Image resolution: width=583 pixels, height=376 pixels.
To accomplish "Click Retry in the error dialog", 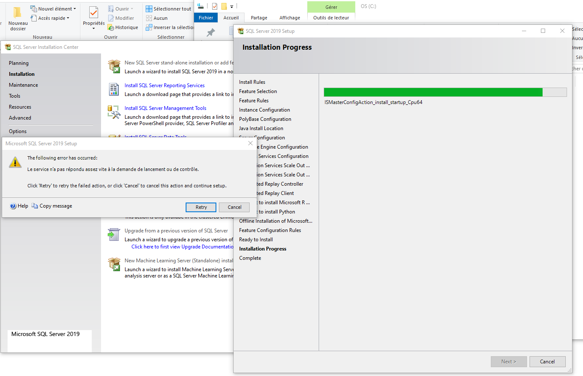I will [x=201, y=207].
